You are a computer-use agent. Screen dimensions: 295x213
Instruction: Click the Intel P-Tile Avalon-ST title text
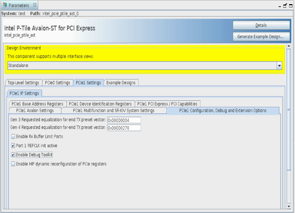click(50, 28)
